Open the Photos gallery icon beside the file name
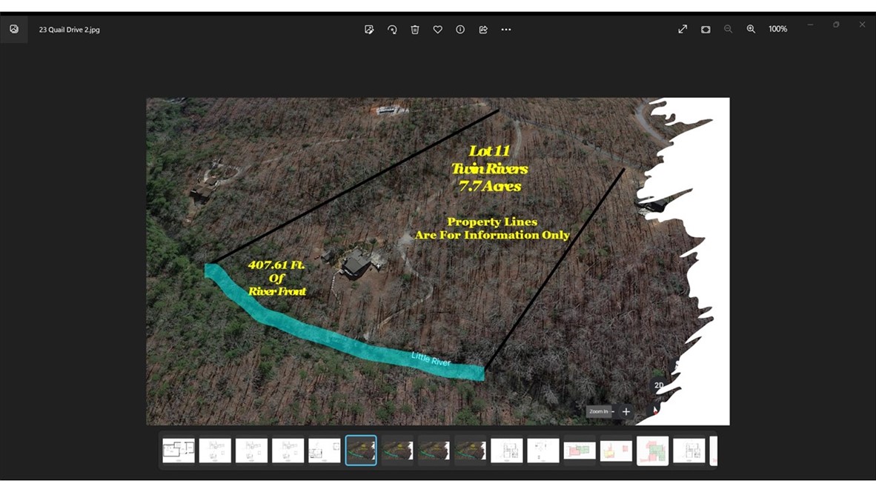876x492 pixels. [x=14, y=30]
